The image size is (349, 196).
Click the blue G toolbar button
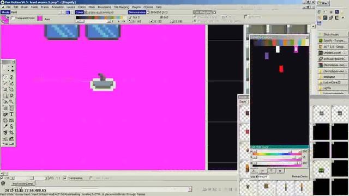68,13
